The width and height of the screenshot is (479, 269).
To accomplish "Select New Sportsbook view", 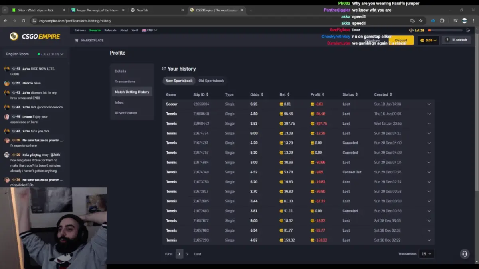I will pyautogui.click(x=179, y=81).
